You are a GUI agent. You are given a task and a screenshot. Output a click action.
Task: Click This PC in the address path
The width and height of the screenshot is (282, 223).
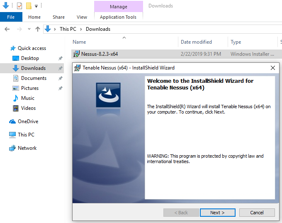click(x=68, y=29)
